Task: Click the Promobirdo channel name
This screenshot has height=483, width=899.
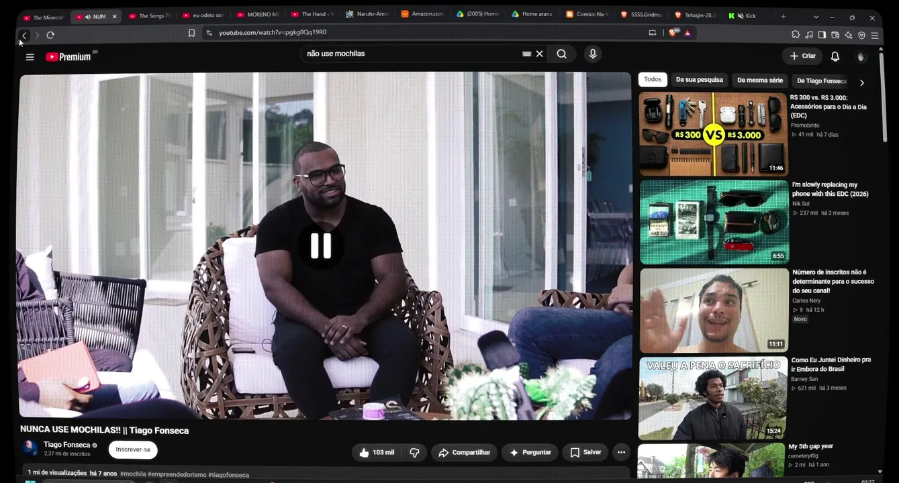Action: [805, 125]
